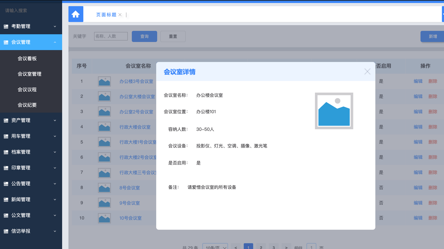The width and height of the screenshot is (444, 249).
Task: Close the 会议室详情 dialog
Action: (367, 72)
